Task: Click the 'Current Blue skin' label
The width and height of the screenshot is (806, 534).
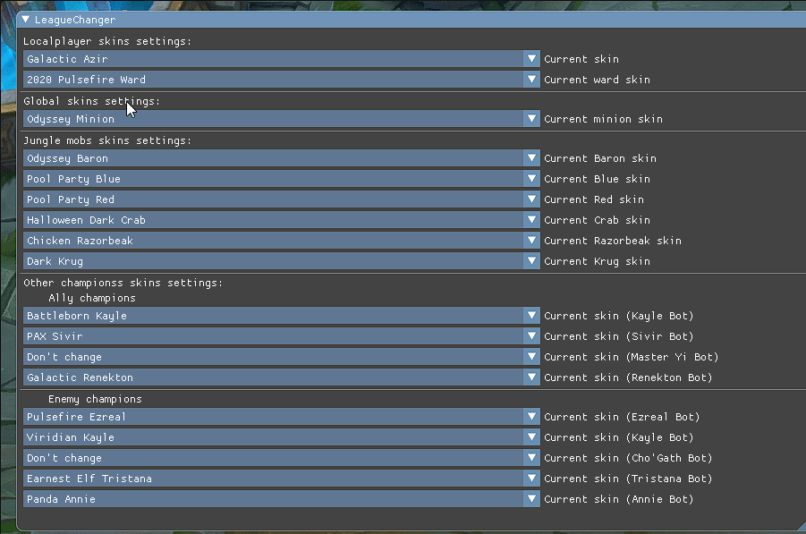Action: pos(597,179)
